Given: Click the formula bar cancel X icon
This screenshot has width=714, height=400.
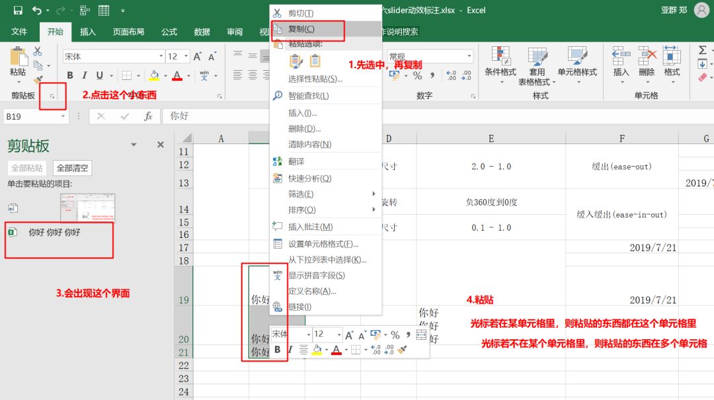Looking at the screenshot, I should click(x=101, y=116).
